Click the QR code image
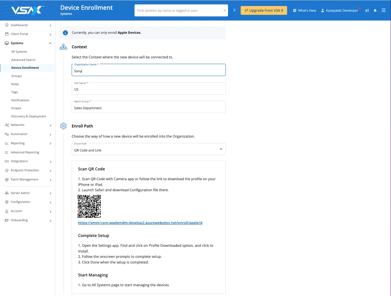This screenshot has width=391, height=296. point(89,206)
